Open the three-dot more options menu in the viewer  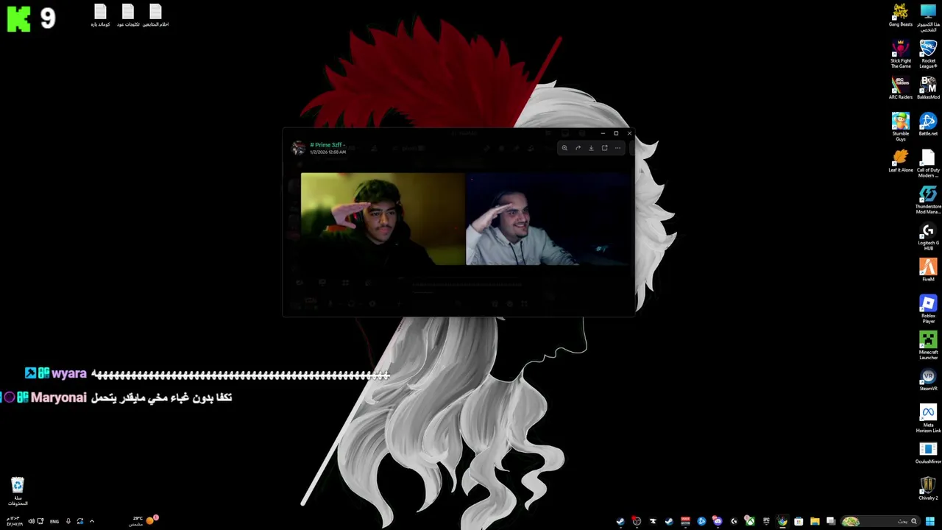617,148
